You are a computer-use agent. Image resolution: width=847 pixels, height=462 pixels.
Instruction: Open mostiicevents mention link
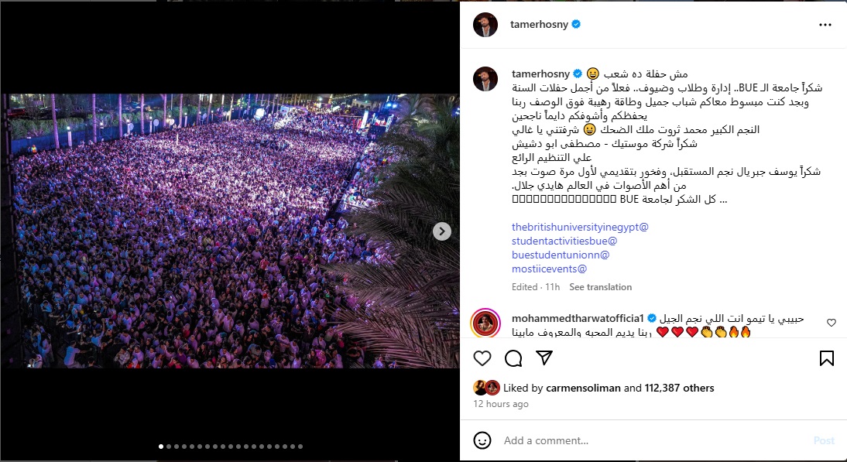pyautogui.click(x=550, y=269)
